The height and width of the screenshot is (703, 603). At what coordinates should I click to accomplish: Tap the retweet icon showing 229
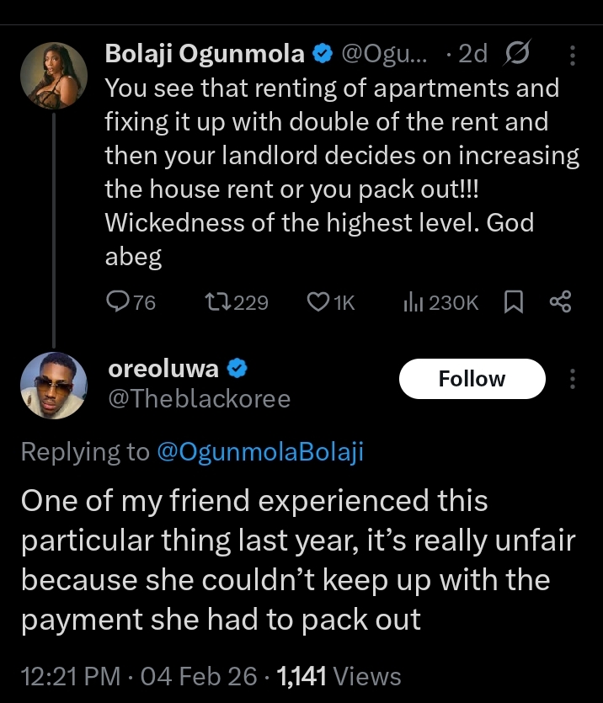[215, 301]
